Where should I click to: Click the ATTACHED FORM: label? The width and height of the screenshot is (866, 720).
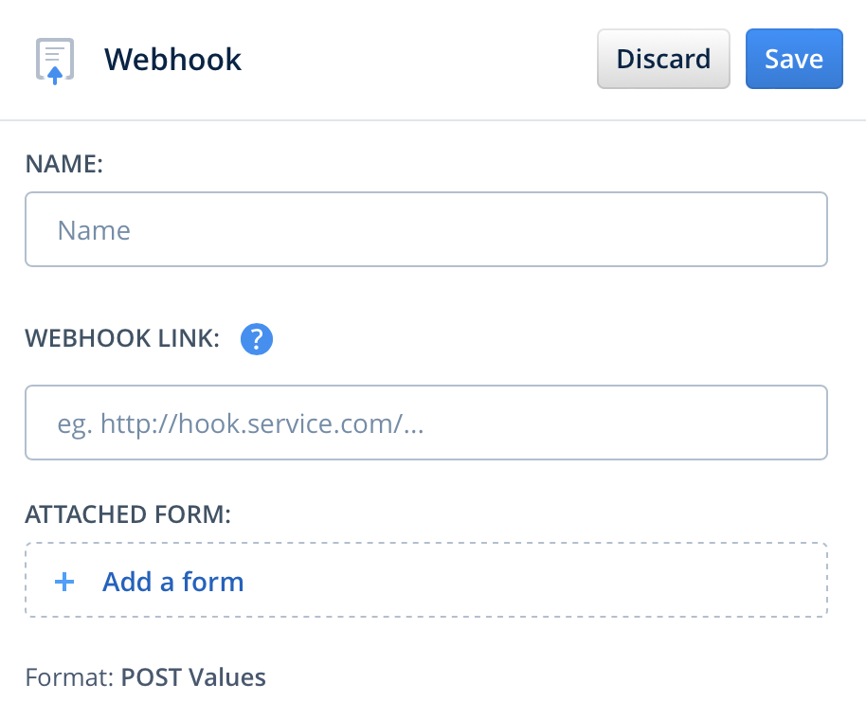coord(128,514)
